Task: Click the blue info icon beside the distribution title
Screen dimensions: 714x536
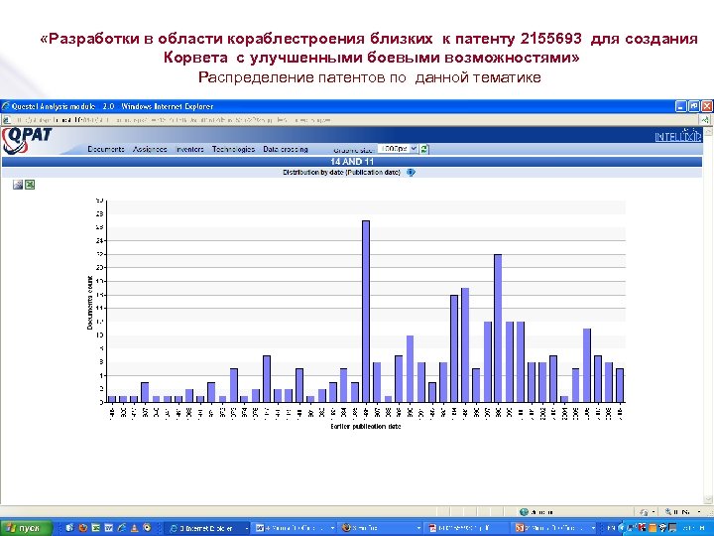Action: point(412,172)
